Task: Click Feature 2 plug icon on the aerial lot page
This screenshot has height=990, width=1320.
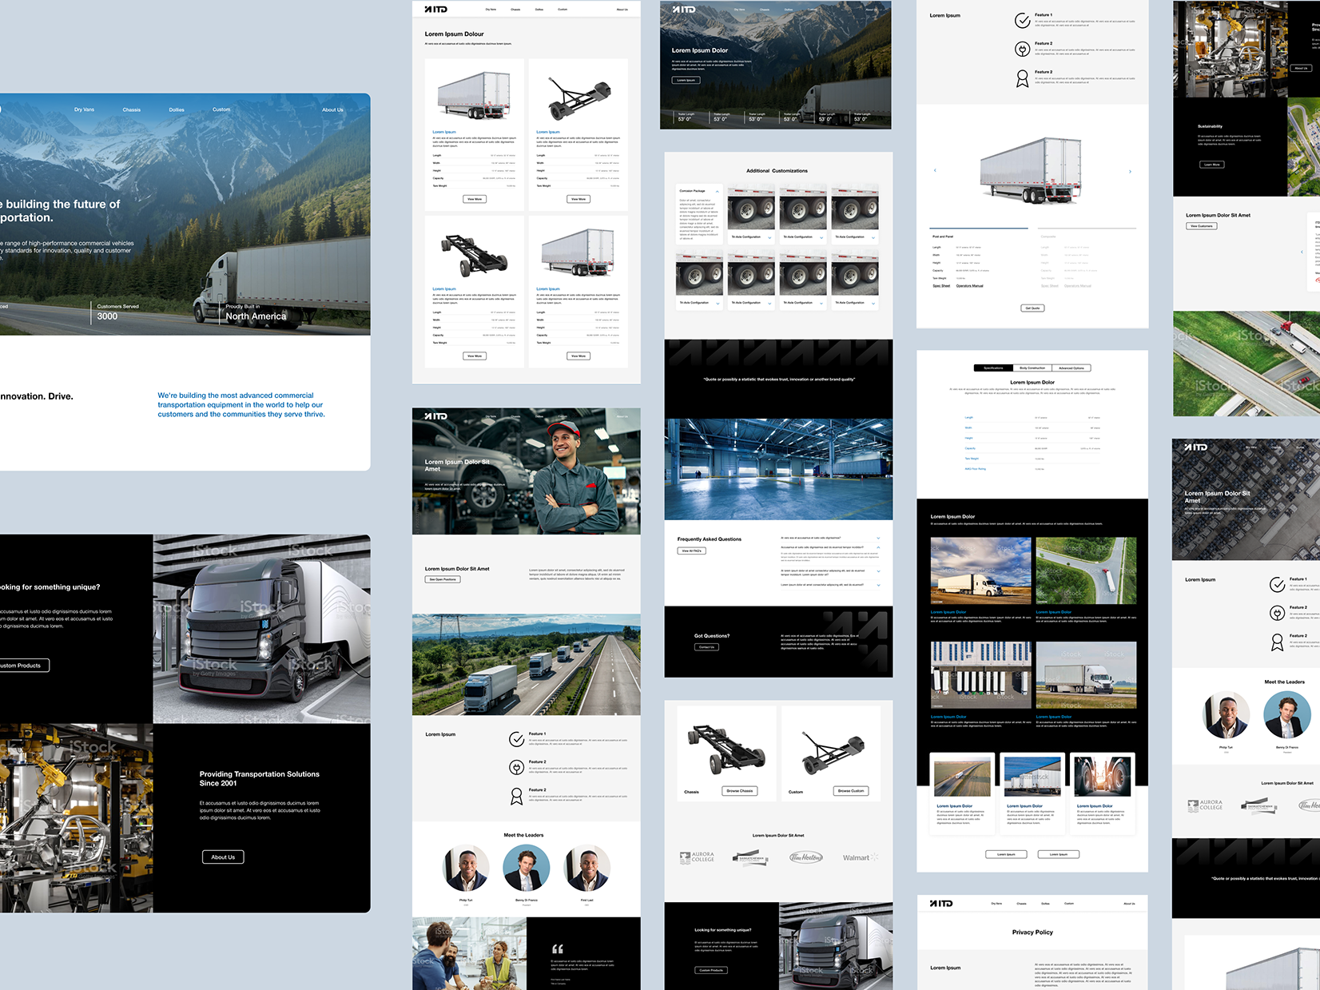Action: [1277, 613]
